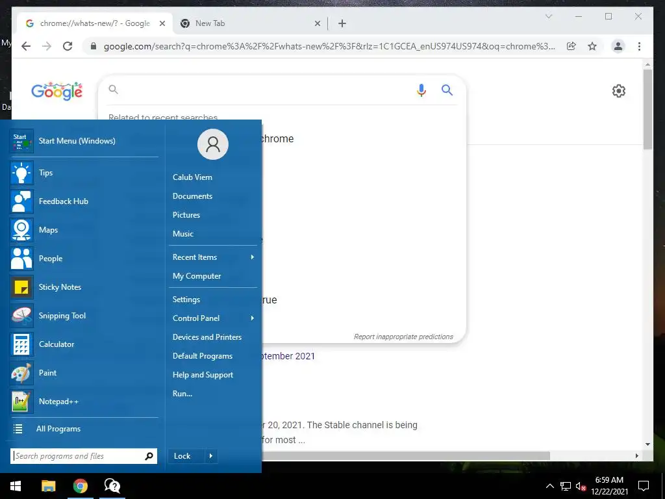
Task: Launch Sticky Notes icon
Action: click(21, 287)
